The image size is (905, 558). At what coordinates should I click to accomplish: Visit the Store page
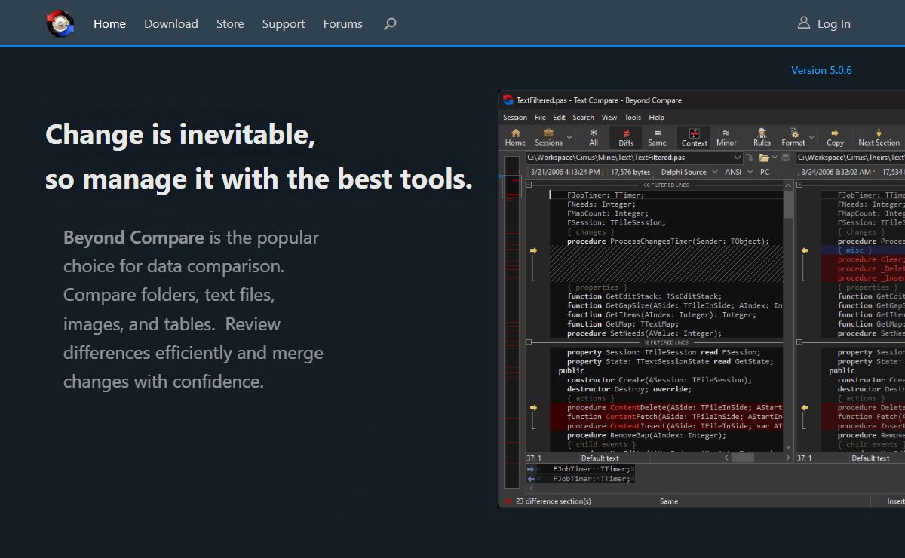[x=230, y=24]
